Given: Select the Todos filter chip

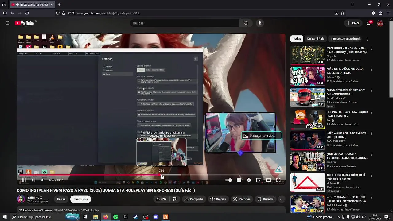Looking at the screenshot, I should (297, 39).
